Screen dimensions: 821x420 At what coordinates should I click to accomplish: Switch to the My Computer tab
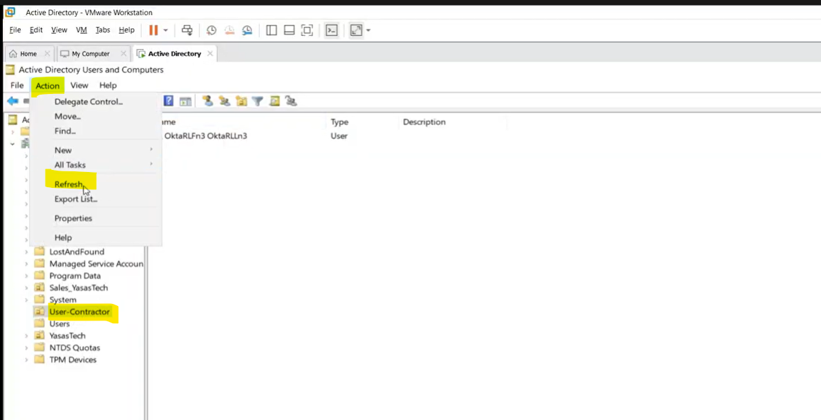[x=91, y=54]
